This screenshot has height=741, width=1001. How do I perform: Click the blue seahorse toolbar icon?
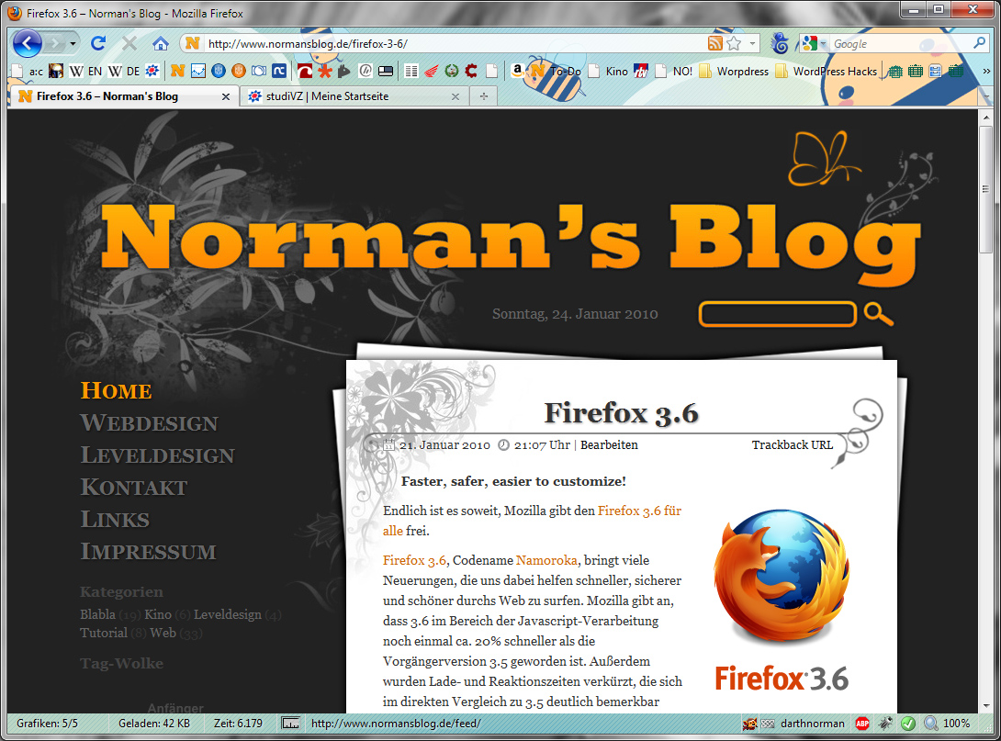pyautogui.click(x=780, y=43)
